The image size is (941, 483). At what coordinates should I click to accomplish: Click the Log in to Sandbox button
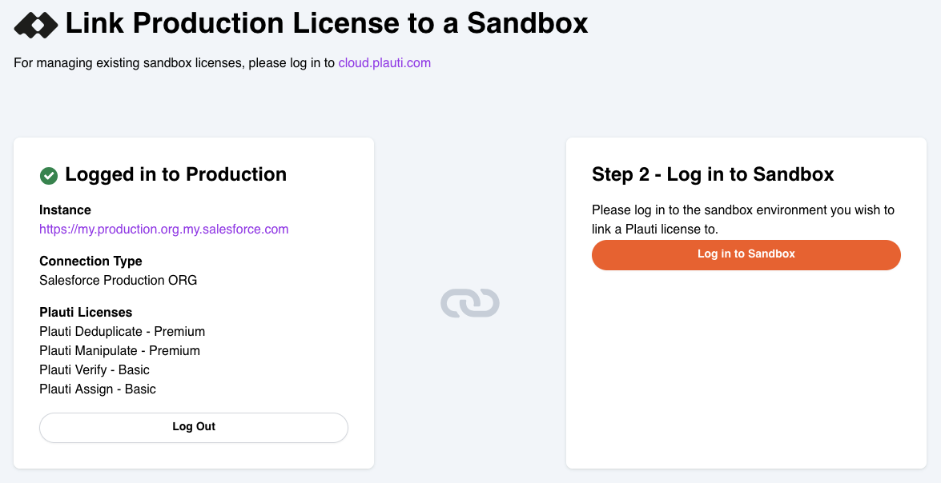746,254
